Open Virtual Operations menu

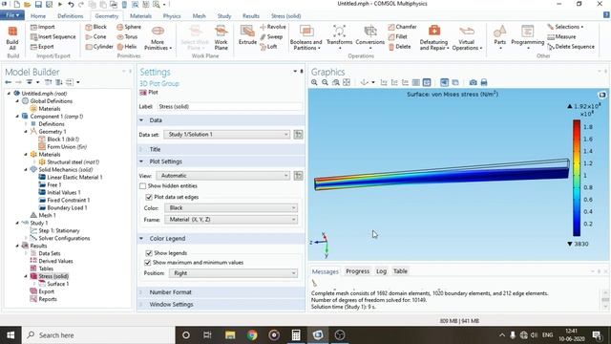coord(467,38)
